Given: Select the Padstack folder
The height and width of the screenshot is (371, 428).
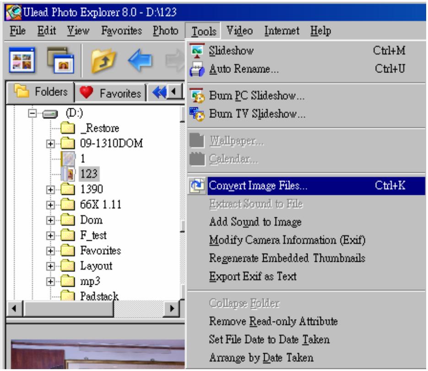Looking at the screenshot, I should coord(99,296).
